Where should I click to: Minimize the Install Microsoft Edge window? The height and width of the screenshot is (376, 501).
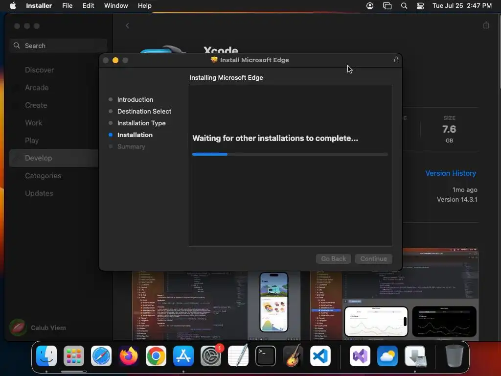click(115, 60)
